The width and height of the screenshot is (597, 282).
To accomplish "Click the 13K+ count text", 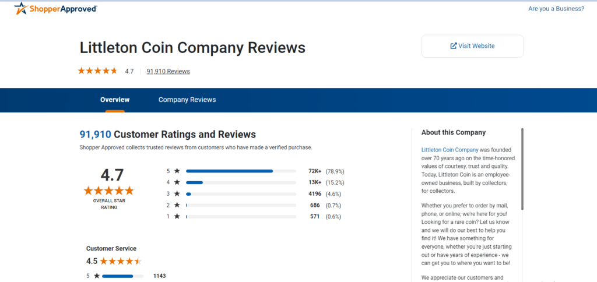I will pos(315,183).
